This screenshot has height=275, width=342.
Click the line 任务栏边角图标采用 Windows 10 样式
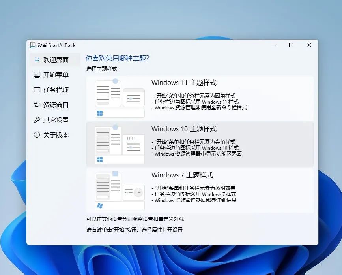click(x=195, y=148)
